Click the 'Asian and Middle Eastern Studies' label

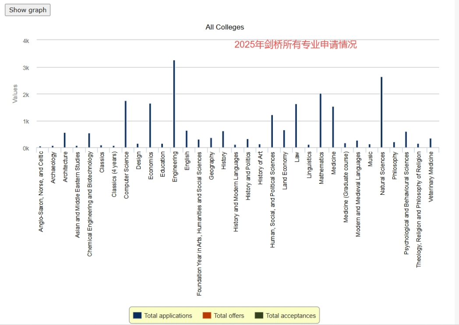point(77,195)
